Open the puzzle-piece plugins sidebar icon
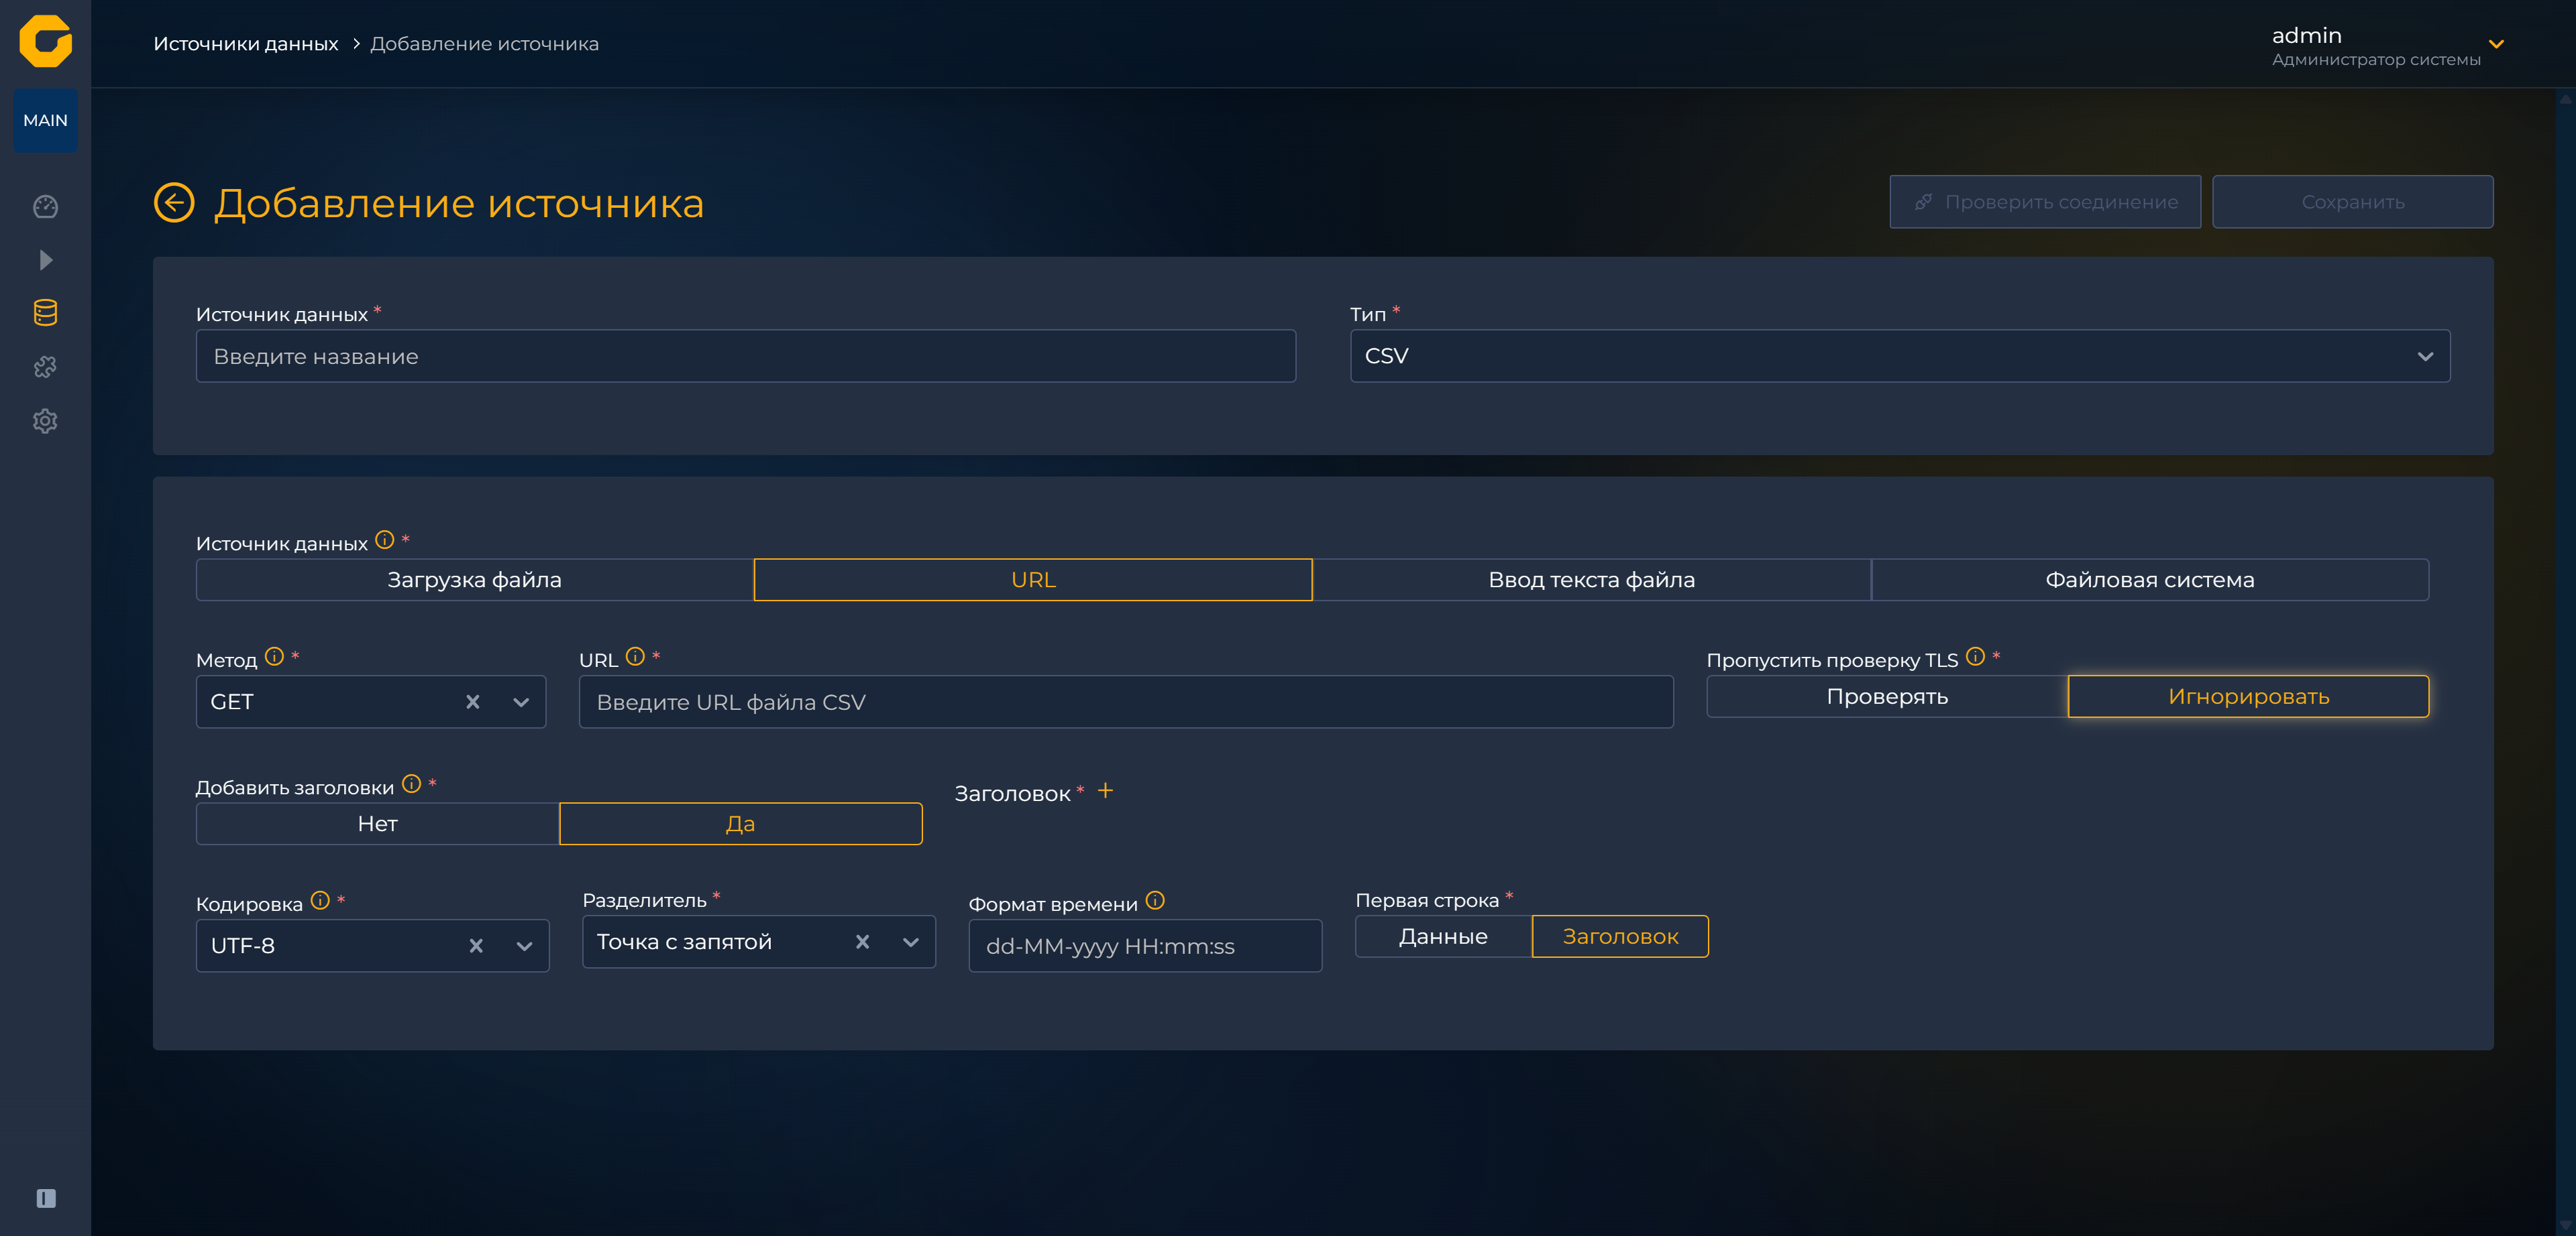The height and width of the screenshot is (1236, 2576). [45, 367]
